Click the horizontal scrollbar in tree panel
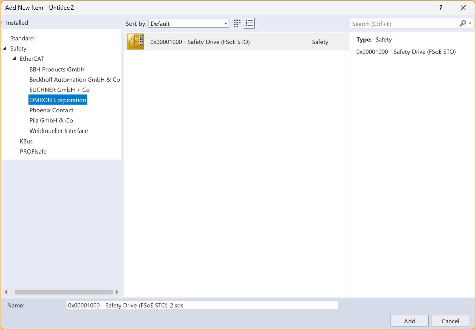 click(63, 292)
